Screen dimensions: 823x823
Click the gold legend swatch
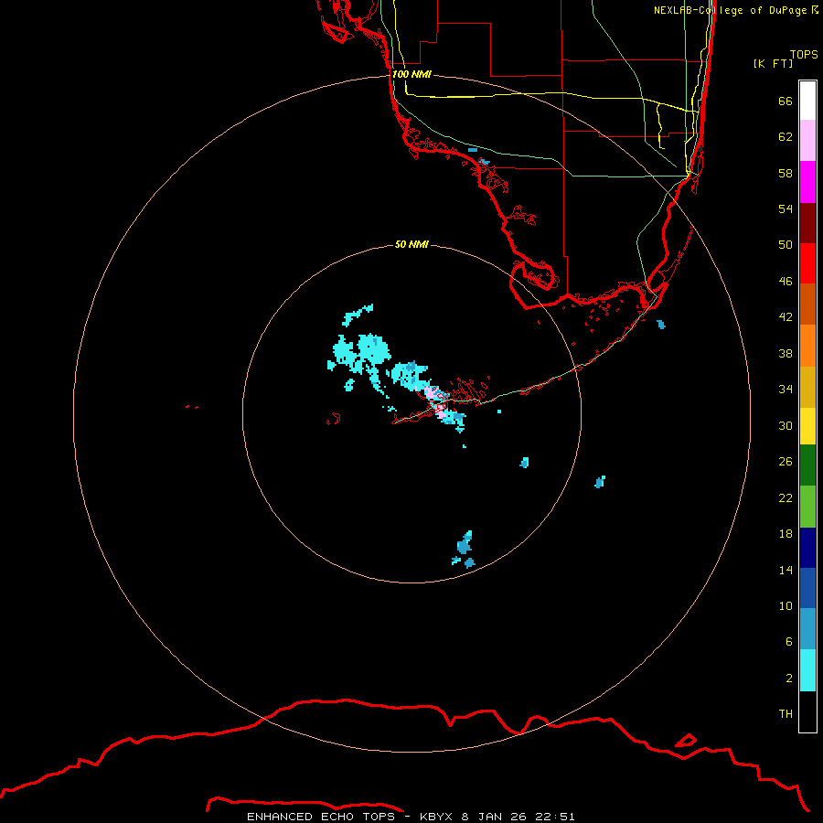click(807, 388)
